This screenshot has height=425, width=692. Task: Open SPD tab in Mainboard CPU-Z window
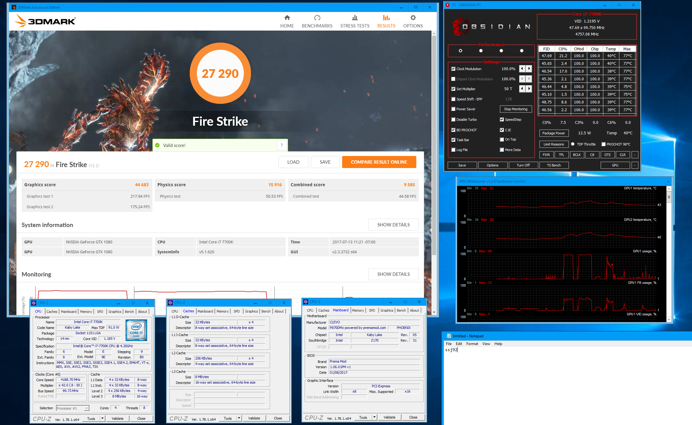coord(372,310)
